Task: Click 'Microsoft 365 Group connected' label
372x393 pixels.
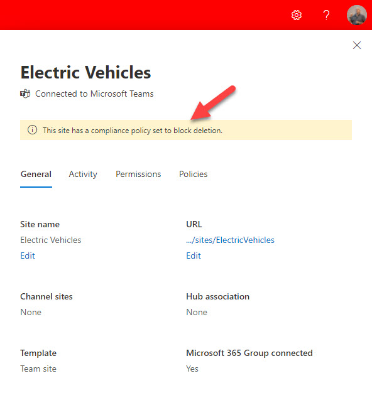Action: (x=249, y=353)
